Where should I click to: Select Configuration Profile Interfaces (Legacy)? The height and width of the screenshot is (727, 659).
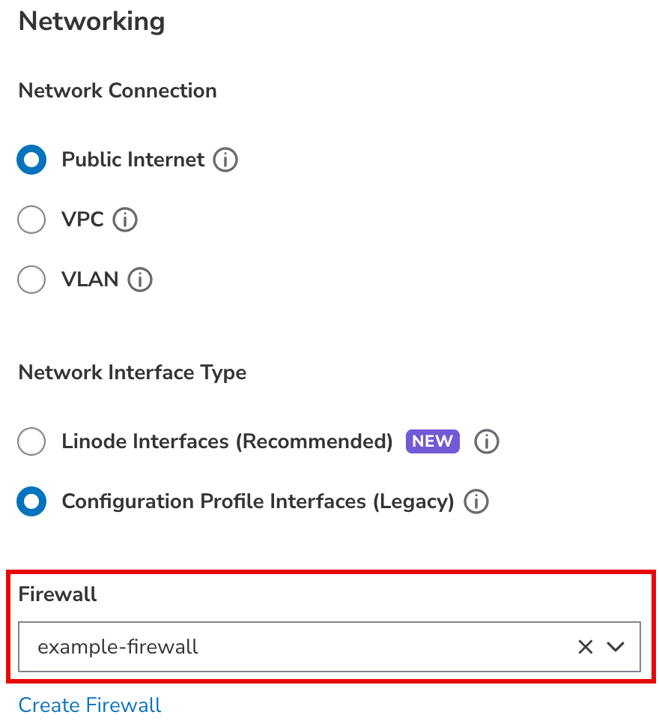[31, 501]
